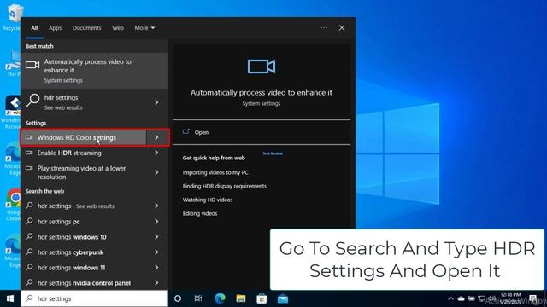
Task: Switch to the Web search tab
Action: tap(118, 28)
